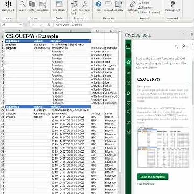
Task: Open the document icon in Cryptosheets sidebar
Action: pos(128,93)
